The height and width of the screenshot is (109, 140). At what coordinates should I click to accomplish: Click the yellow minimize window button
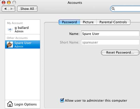point(9,3)
